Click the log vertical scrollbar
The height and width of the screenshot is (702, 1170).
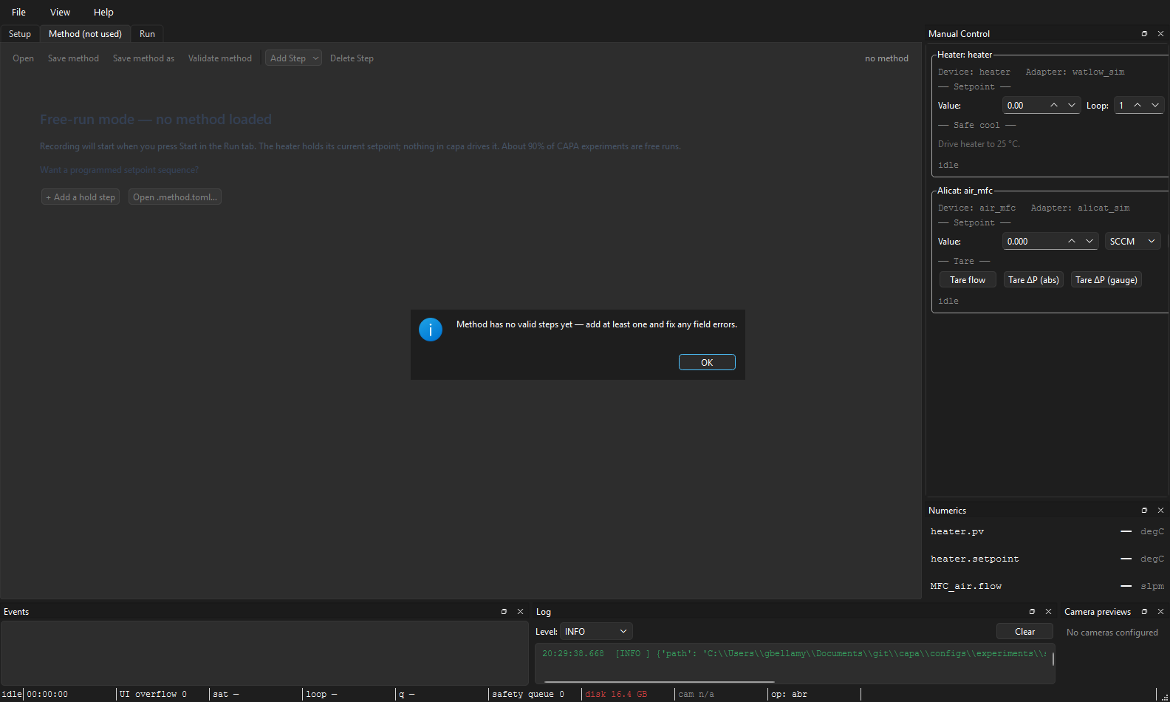pyautogui.click(x=1053, y=659)
